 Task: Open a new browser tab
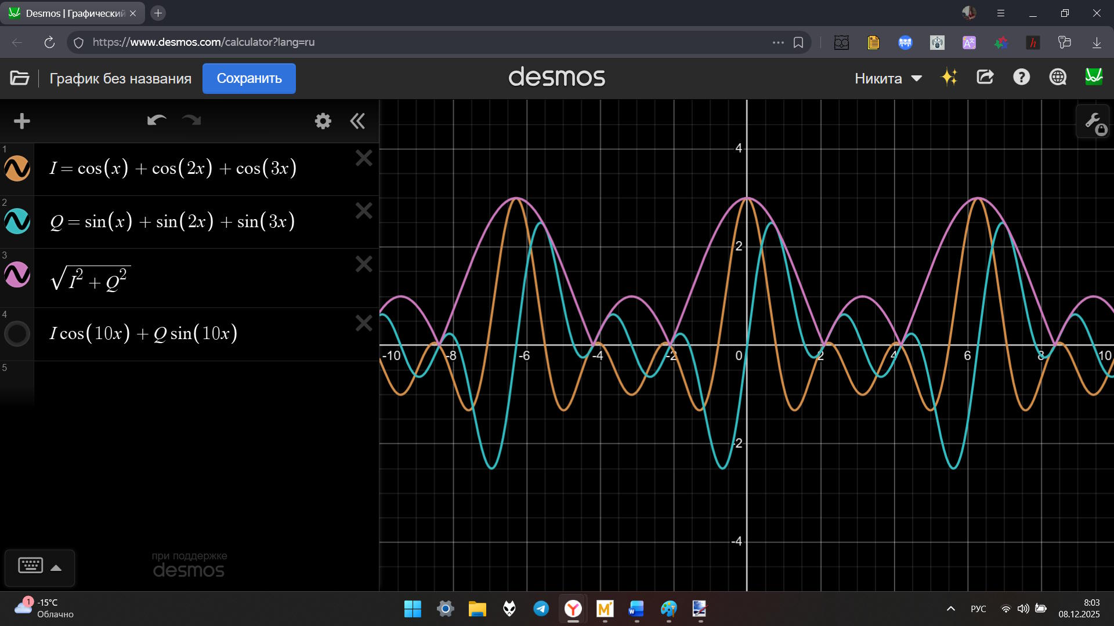pyautogui.click(x=158, y=13)
